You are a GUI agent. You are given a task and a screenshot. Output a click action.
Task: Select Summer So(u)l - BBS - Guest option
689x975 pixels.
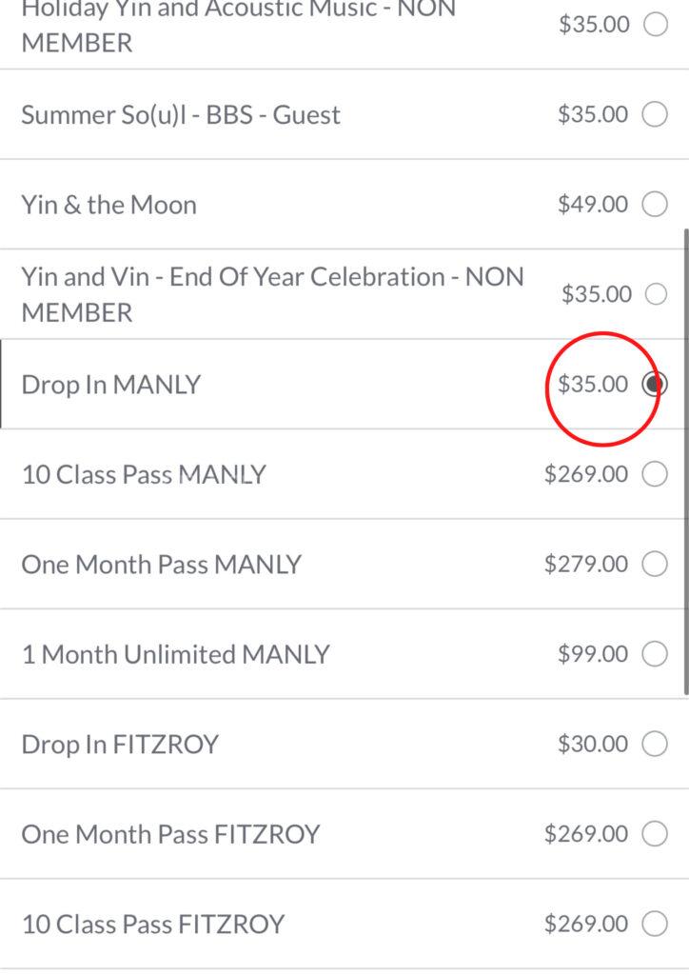coord(655,114)
